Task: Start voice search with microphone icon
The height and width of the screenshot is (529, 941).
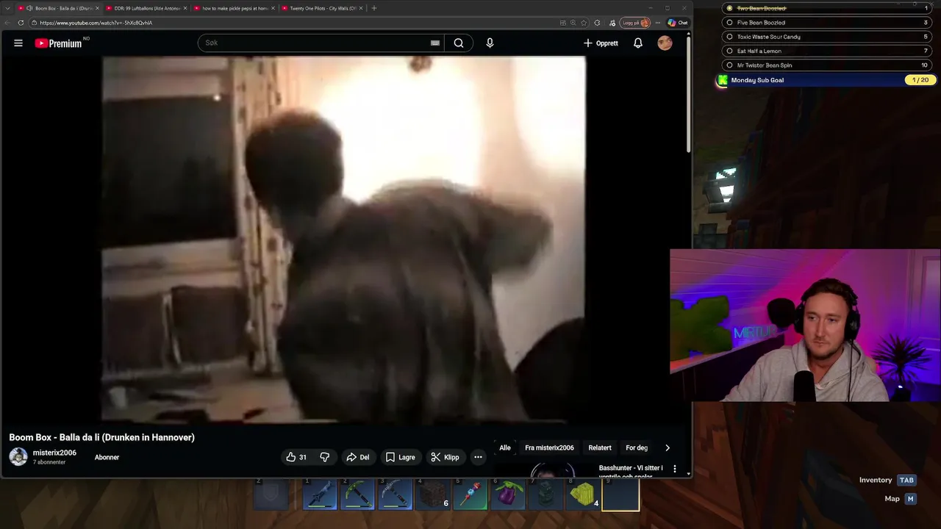Action: 490,43
